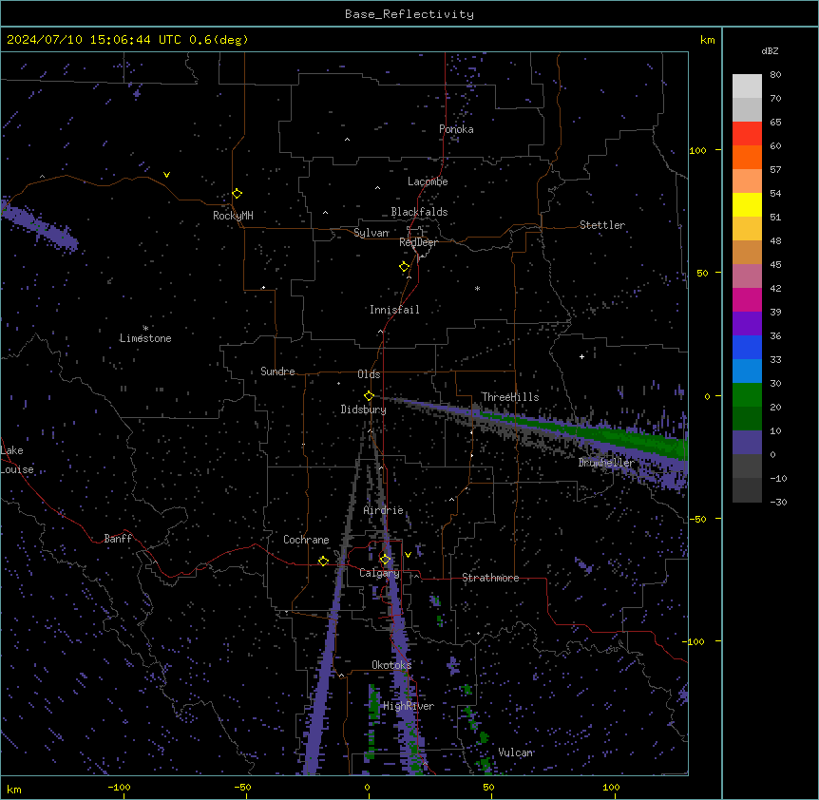Click the 80 value on the dBZ scale
The height and width of the screenshot is (800, 819).
tap(775, 75)
